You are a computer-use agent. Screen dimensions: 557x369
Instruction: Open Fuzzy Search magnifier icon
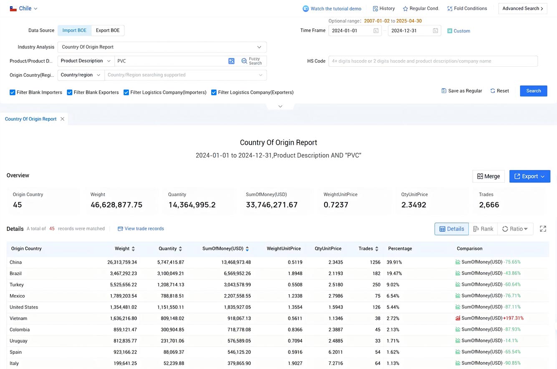point(244,61)
